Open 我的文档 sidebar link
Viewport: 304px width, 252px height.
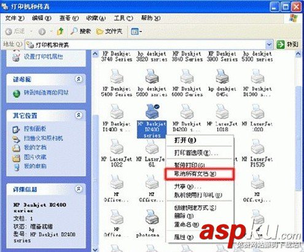tap(35, 148)
